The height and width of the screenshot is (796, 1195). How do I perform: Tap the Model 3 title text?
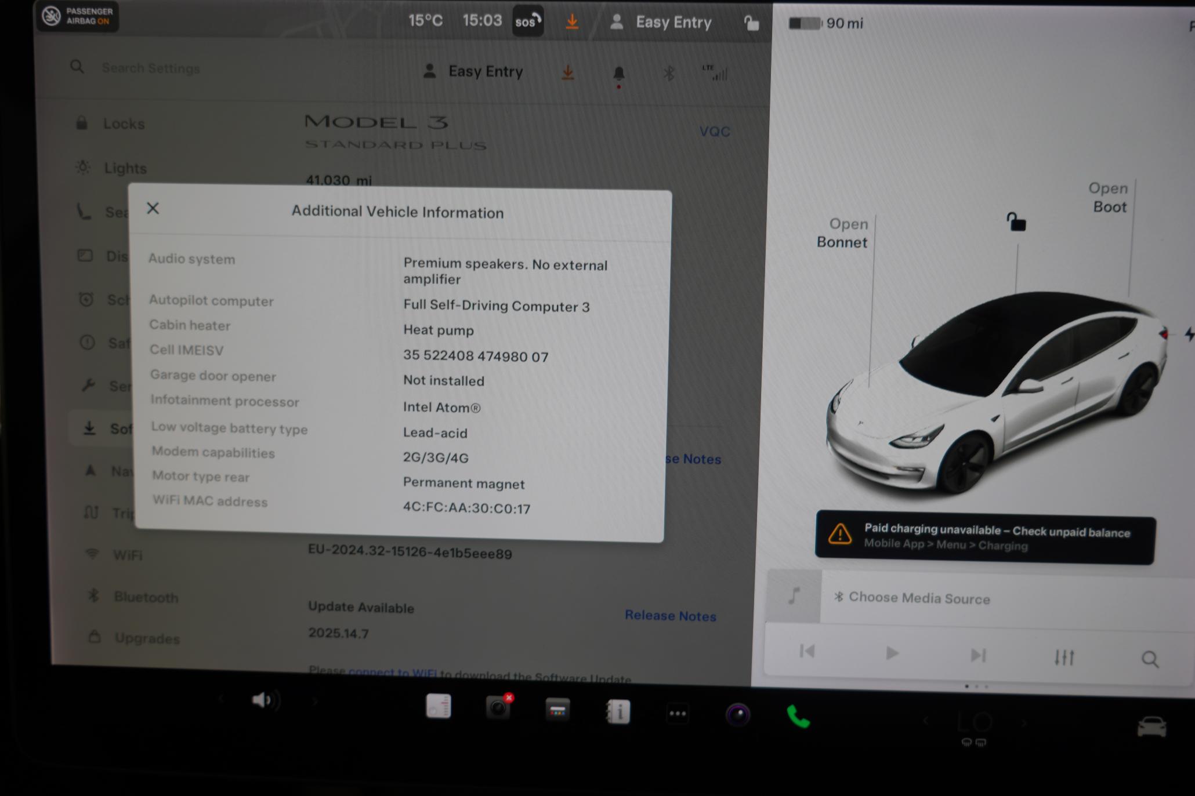pos(376,122)
